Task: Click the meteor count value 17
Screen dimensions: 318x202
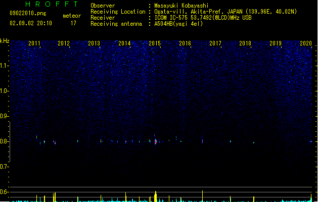Action: pyautogui.click(x=73, y=23)
